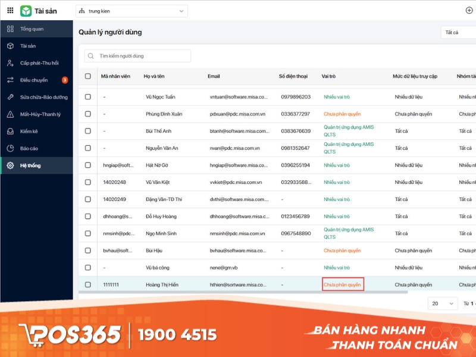The image size is (476, 357).
Task: Click the Mất-Hủy-Thanh lý warning icon
Action: (10, 114)
